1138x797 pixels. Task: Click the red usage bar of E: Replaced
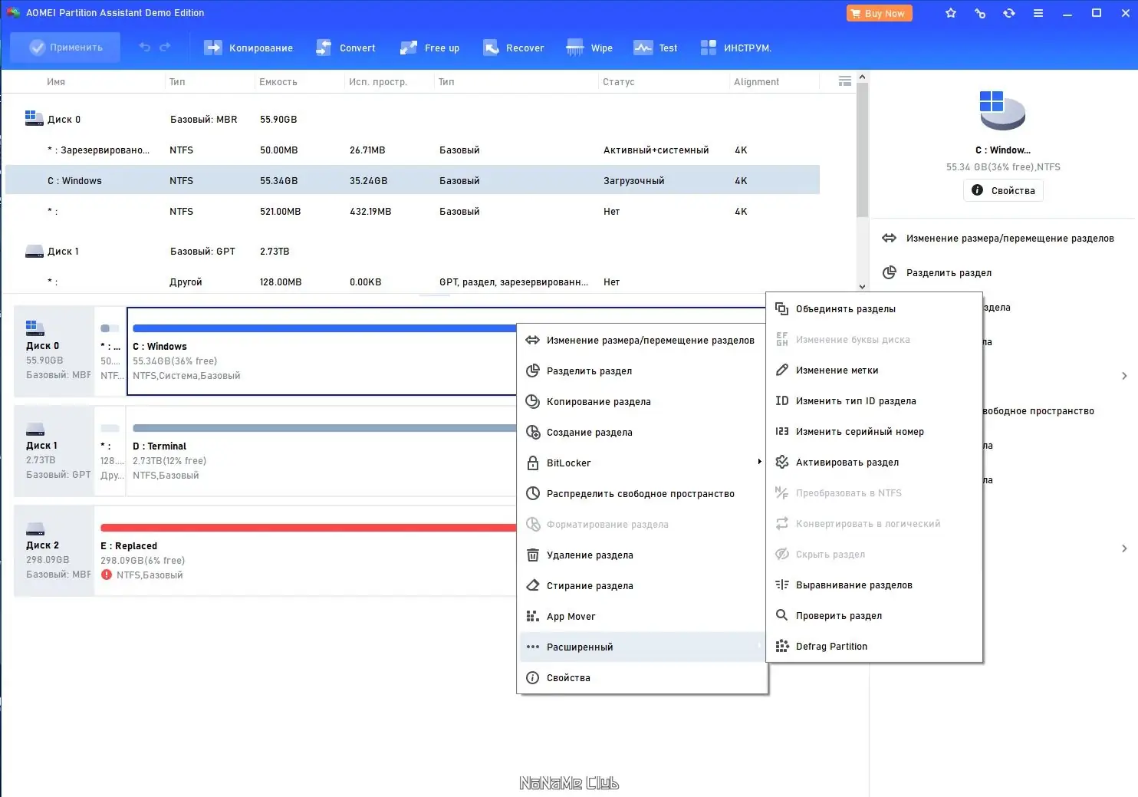307,526
